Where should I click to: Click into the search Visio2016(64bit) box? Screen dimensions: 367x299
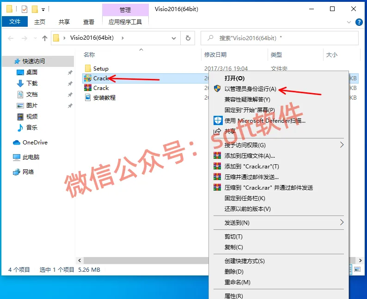point(280,38)
